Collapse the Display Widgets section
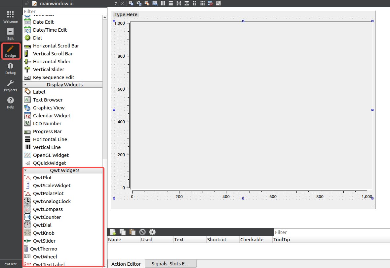The image size is (390, 268). pos(26,85)
